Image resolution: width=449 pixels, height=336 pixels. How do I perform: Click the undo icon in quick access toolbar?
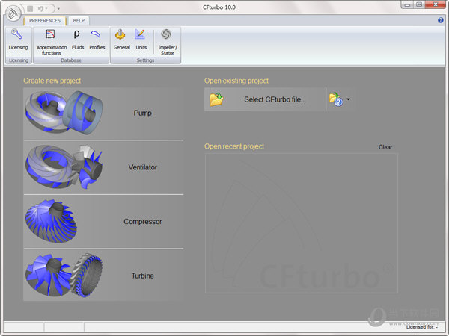[40, 8]
